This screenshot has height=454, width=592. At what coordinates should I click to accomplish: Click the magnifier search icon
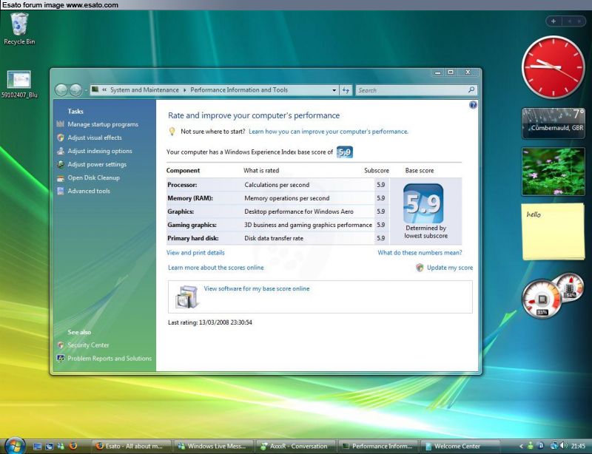point(471,89)
